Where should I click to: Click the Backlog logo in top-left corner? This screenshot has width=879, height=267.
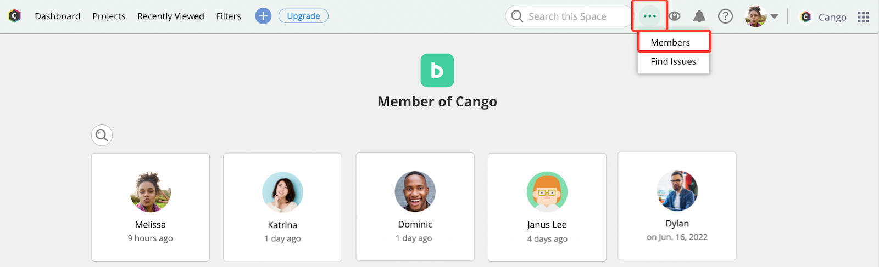point(15,16)
